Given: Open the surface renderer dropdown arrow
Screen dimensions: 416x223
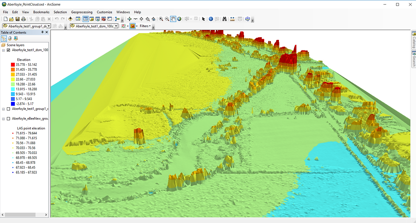Looking at the screenshot, I should [137, 26].
